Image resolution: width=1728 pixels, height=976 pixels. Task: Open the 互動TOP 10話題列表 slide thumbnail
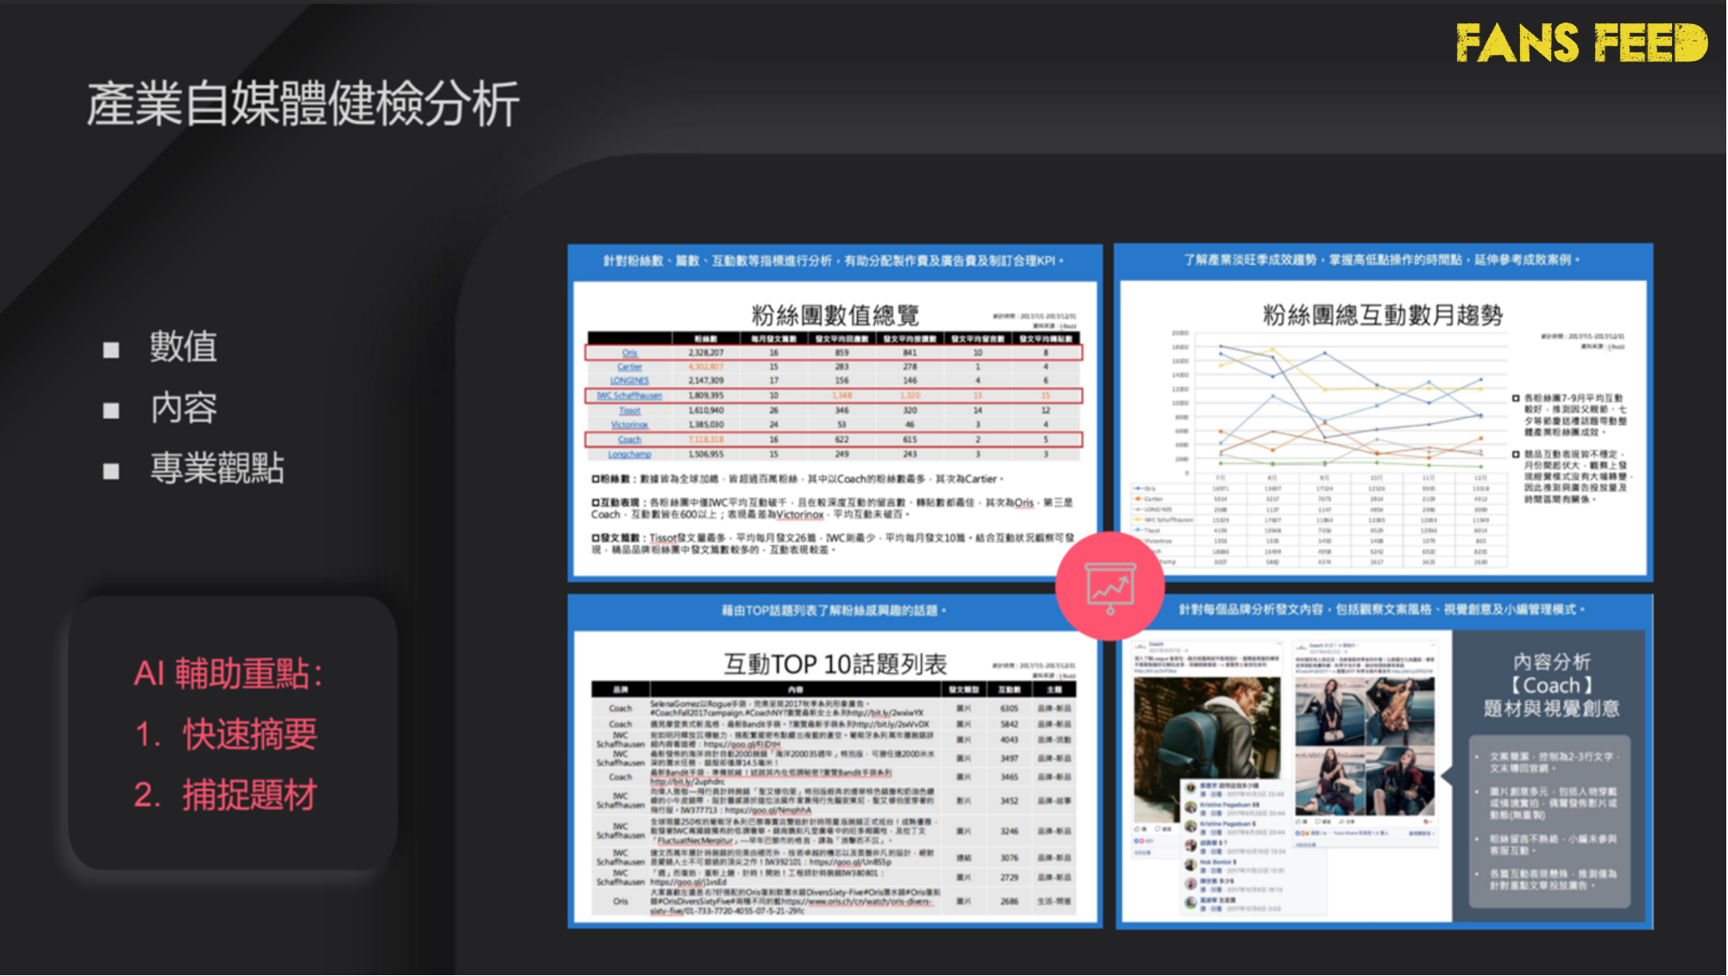(x=835, y=761)
